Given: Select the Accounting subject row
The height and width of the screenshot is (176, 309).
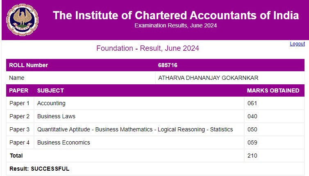Looking at the screenshot, I should [51, 103].
